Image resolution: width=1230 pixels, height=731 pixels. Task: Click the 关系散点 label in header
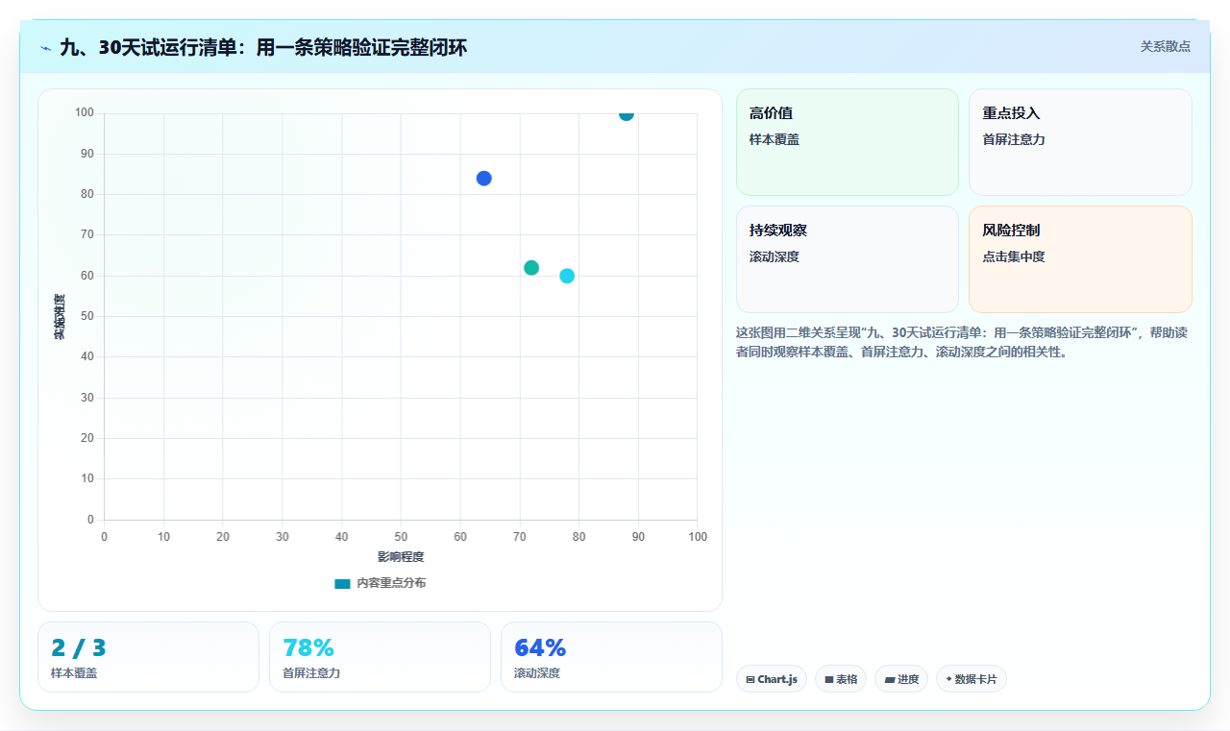1165,46
